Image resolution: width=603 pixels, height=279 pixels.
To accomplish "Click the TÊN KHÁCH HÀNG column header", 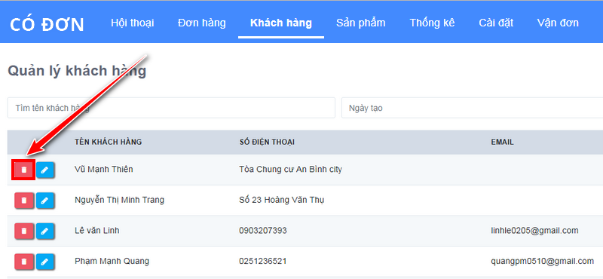I will coord(108,142).
